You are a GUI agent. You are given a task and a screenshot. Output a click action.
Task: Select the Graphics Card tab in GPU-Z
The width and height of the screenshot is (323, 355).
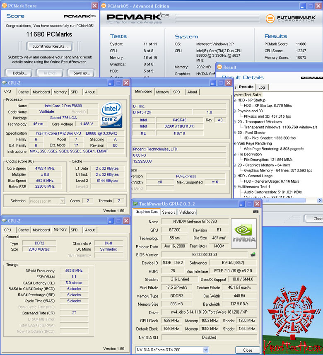(147, 212)
